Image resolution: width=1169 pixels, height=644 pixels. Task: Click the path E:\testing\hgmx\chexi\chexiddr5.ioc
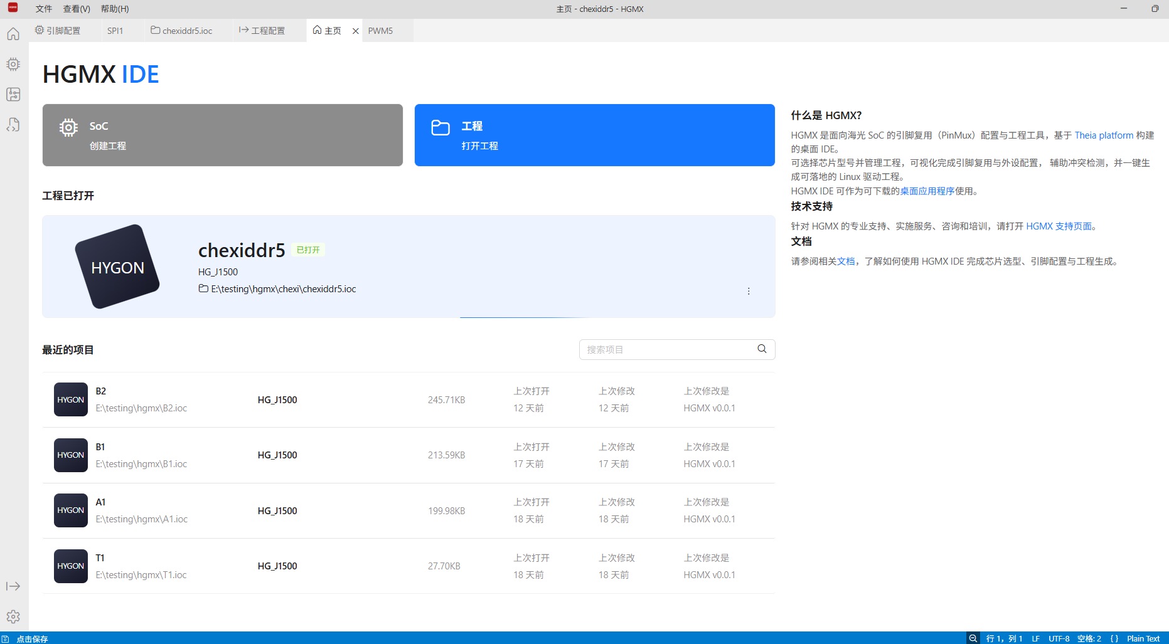284,289
